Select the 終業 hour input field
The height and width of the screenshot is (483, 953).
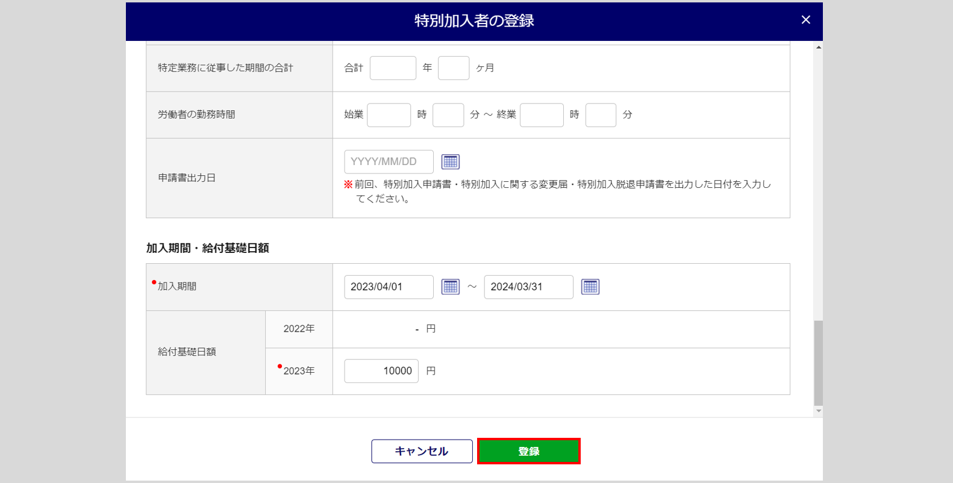542,115
